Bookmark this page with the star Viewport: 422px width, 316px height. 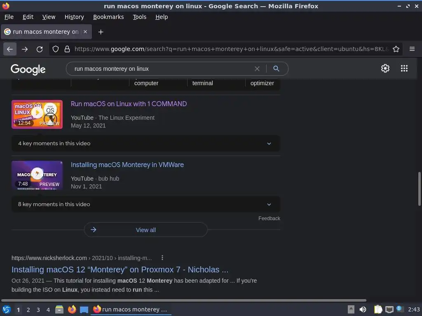click(396, 49)
